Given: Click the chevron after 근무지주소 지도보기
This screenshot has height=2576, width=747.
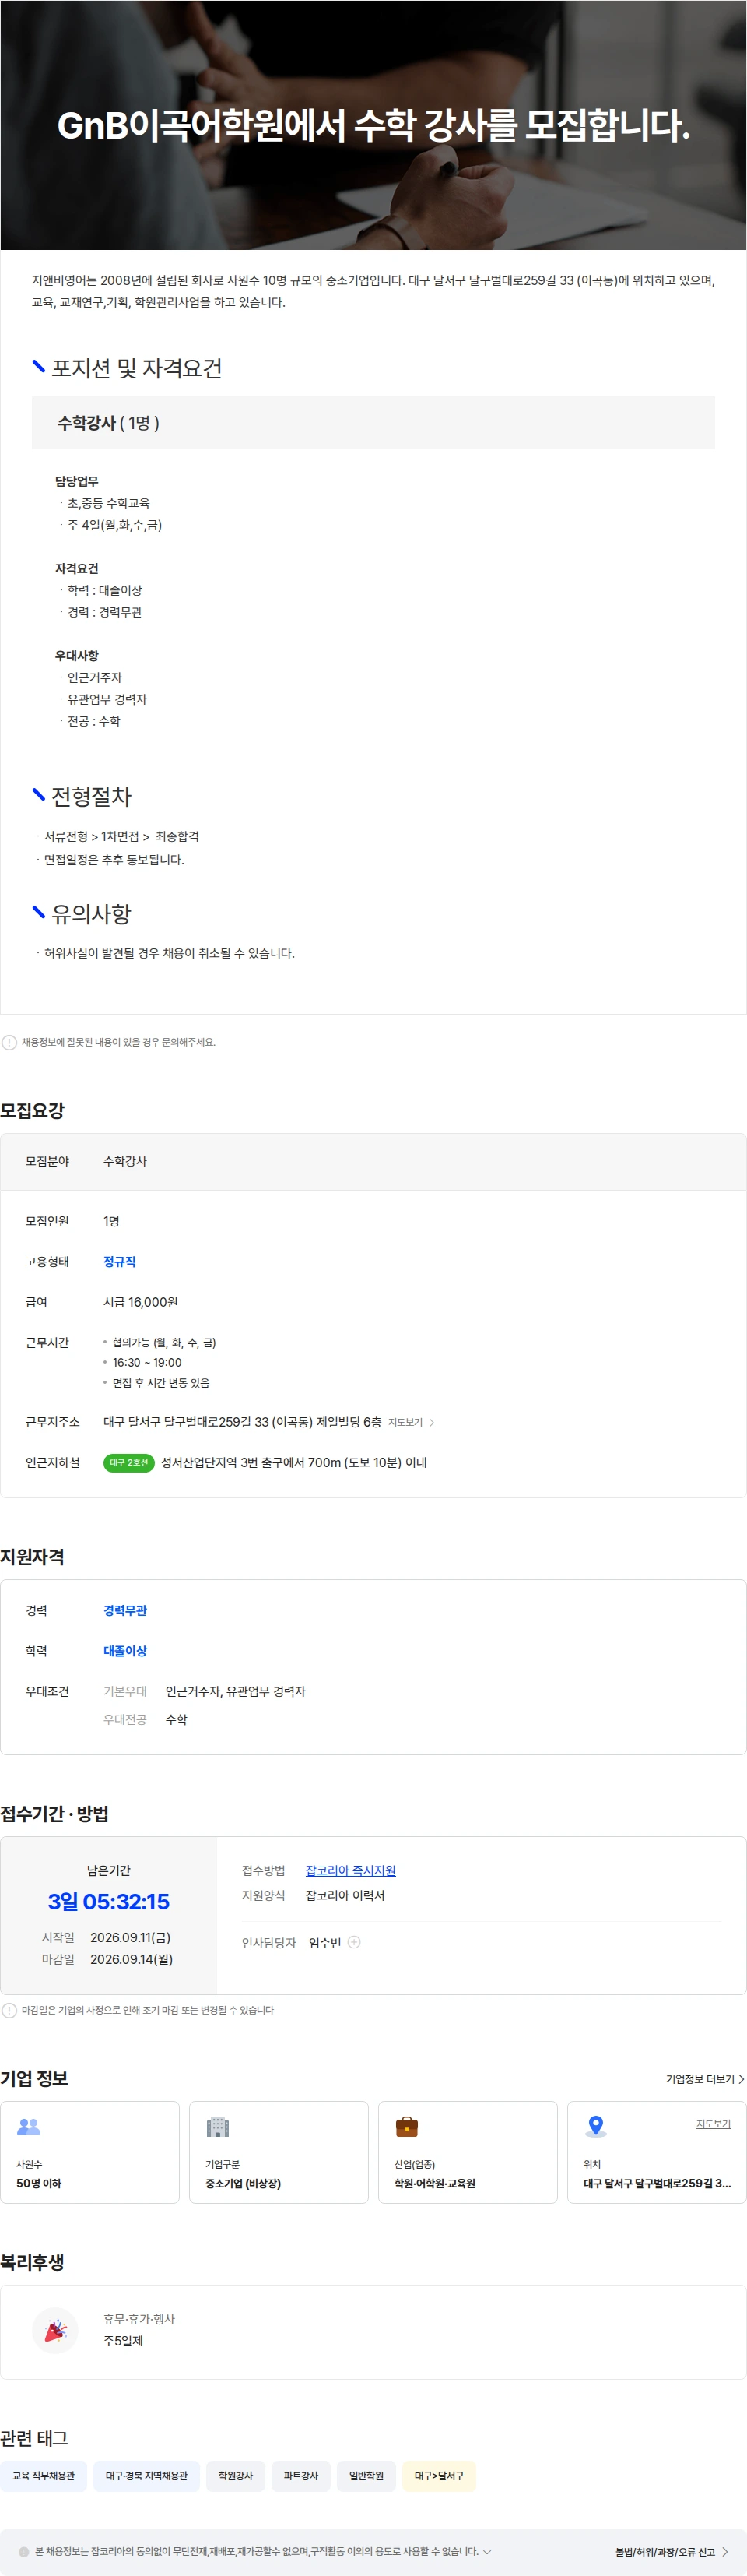Looking at the screenshot, I should (x=431, y=1422).
